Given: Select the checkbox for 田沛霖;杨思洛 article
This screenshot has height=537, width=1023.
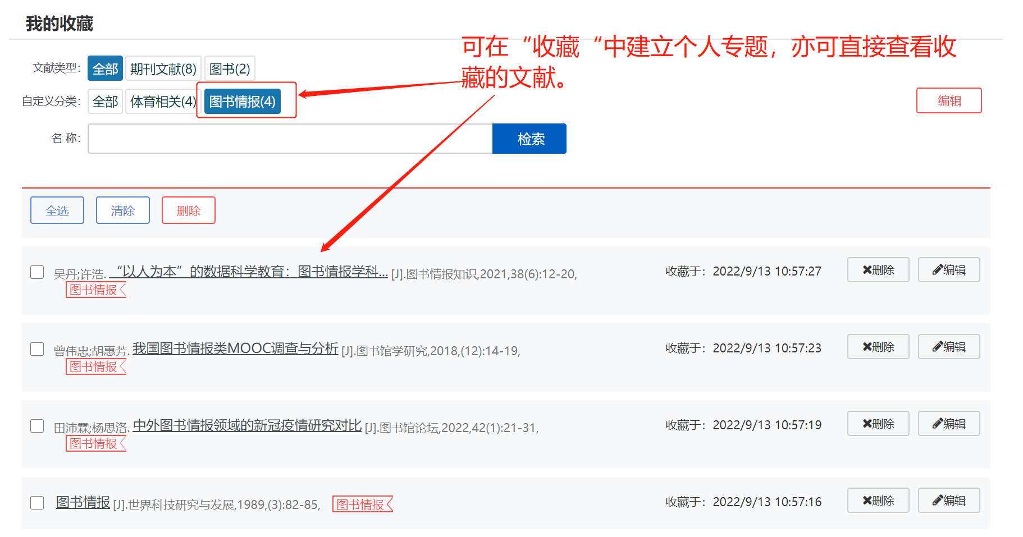Looking at the screenshot, I should [x=37, y=426].
